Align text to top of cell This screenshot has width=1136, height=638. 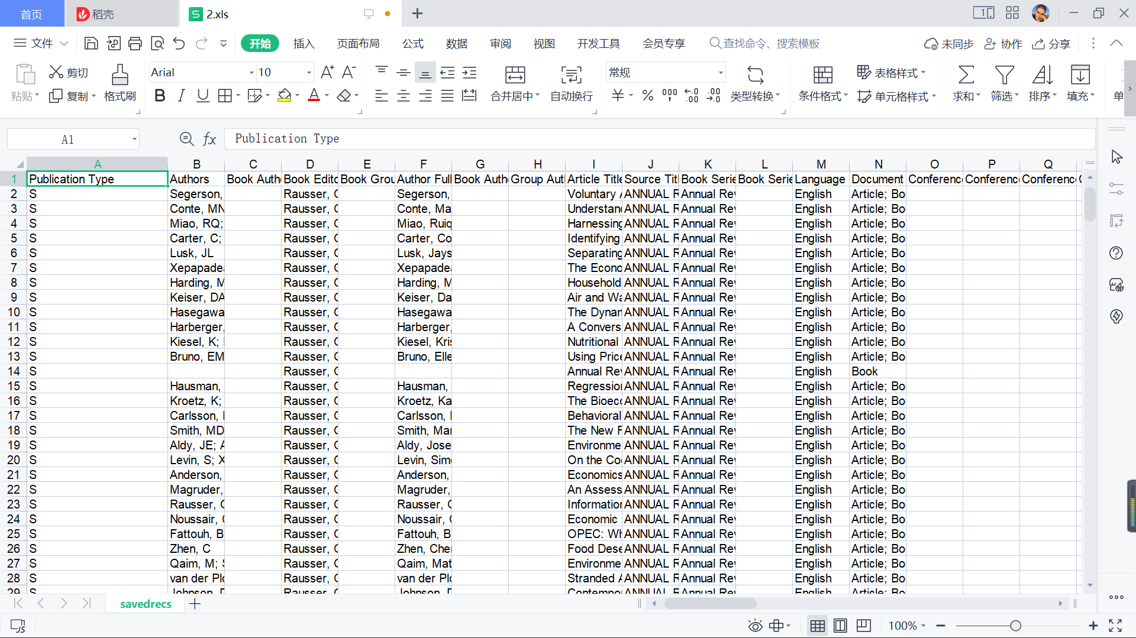pyautogui.click(x=382, y=72)
